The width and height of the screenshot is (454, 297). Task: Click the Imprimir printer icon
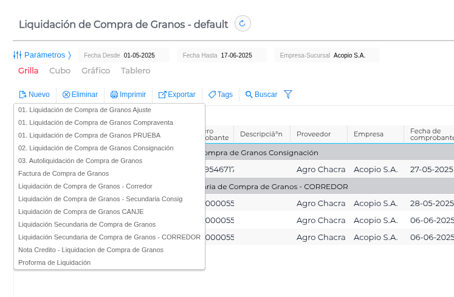(114, 95)
